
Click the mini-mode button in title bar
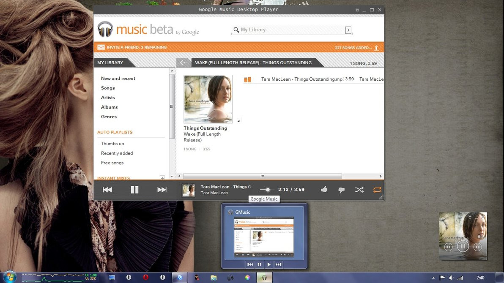click(357, 10)
